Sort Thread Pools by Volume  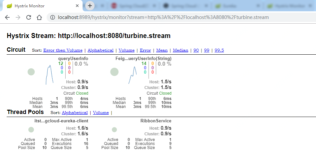101,113
